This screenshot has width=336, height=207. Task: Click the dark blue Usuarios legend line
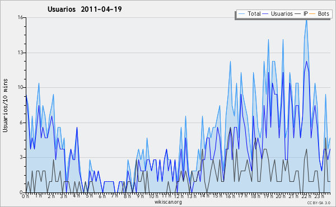point(265,13)
